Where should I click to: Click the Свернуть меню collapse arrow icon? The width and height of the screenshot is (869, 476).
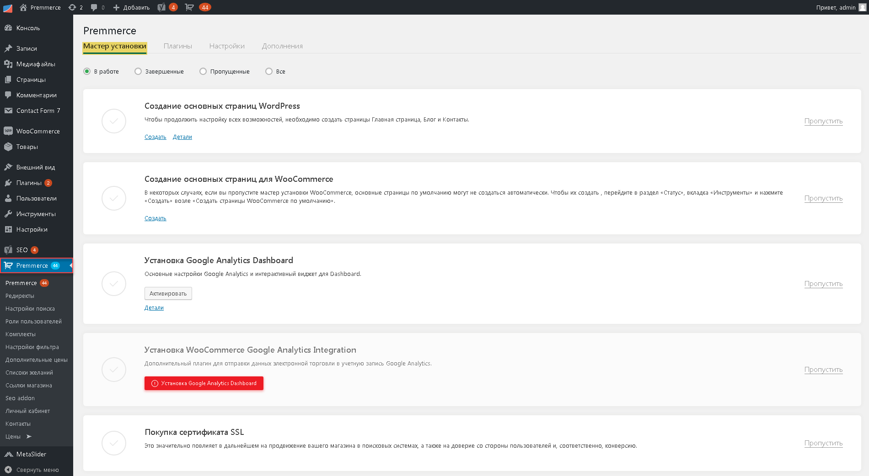[x=8, y=470]
